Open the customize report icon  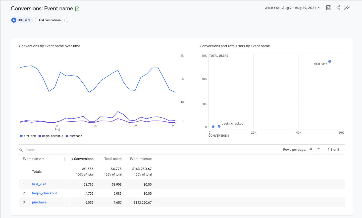pyautogui.click(x=329, y=8)
